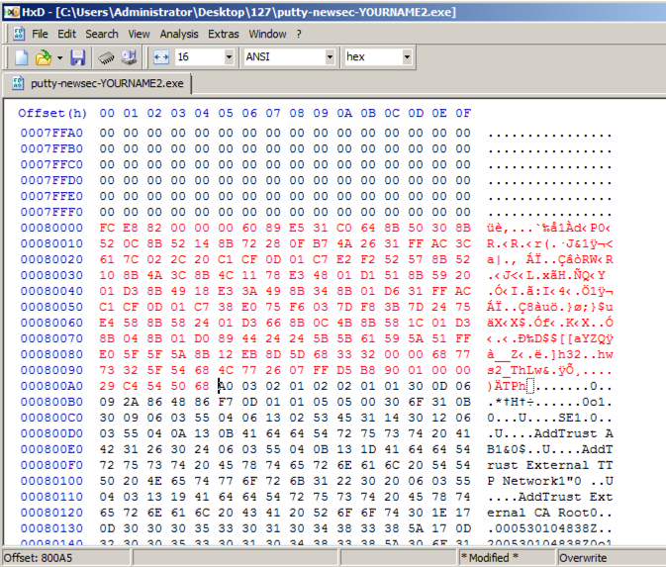The image size is (666, 567).
Task: Click column header 08
Action: pos(297,114)
